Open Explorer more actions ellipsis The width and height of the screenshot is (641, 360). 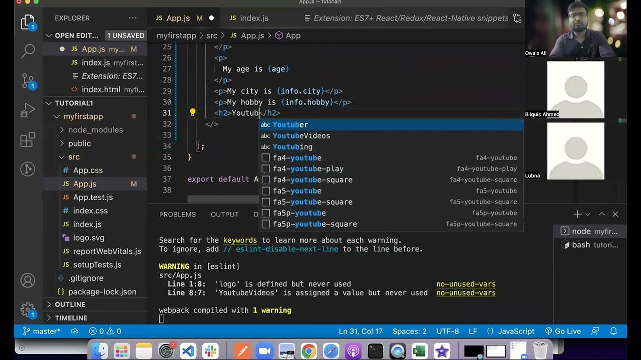click(133, 18)
